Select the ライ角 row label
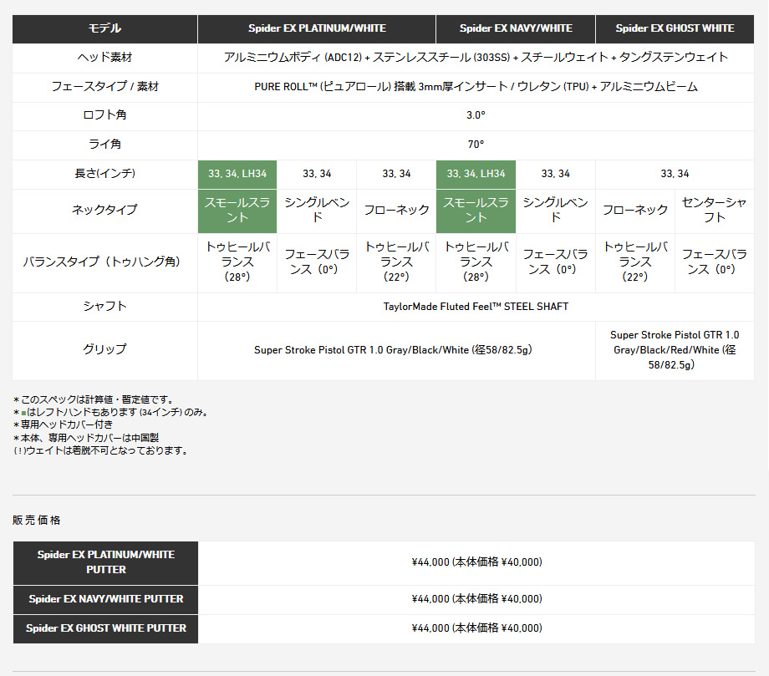Image resolution: width=769 pixels, height=676 pixels. 105,144
